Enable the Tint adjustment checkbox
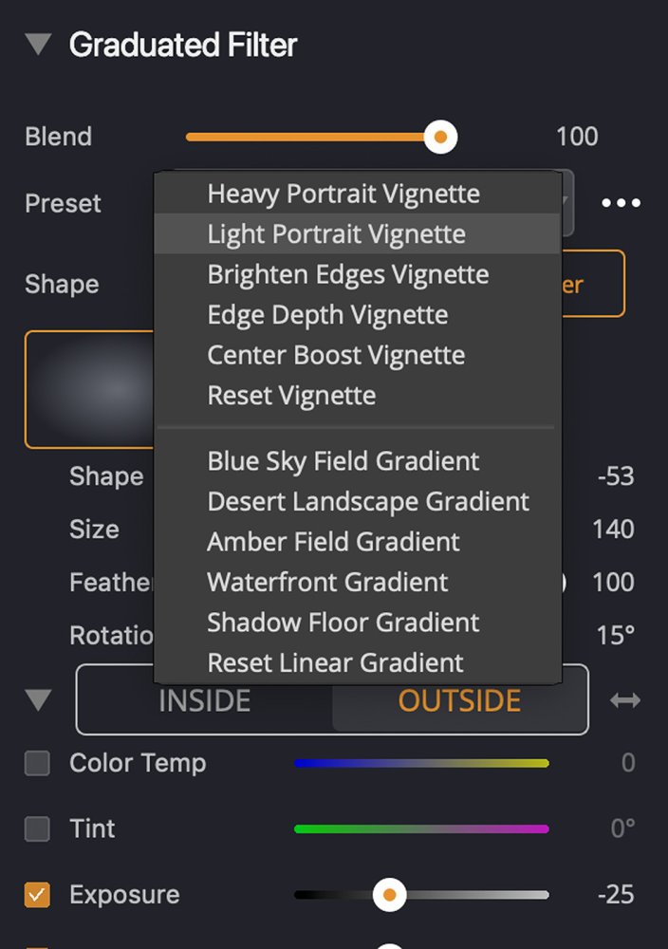Viewport: 668px width, 949px height. point(36,828)
